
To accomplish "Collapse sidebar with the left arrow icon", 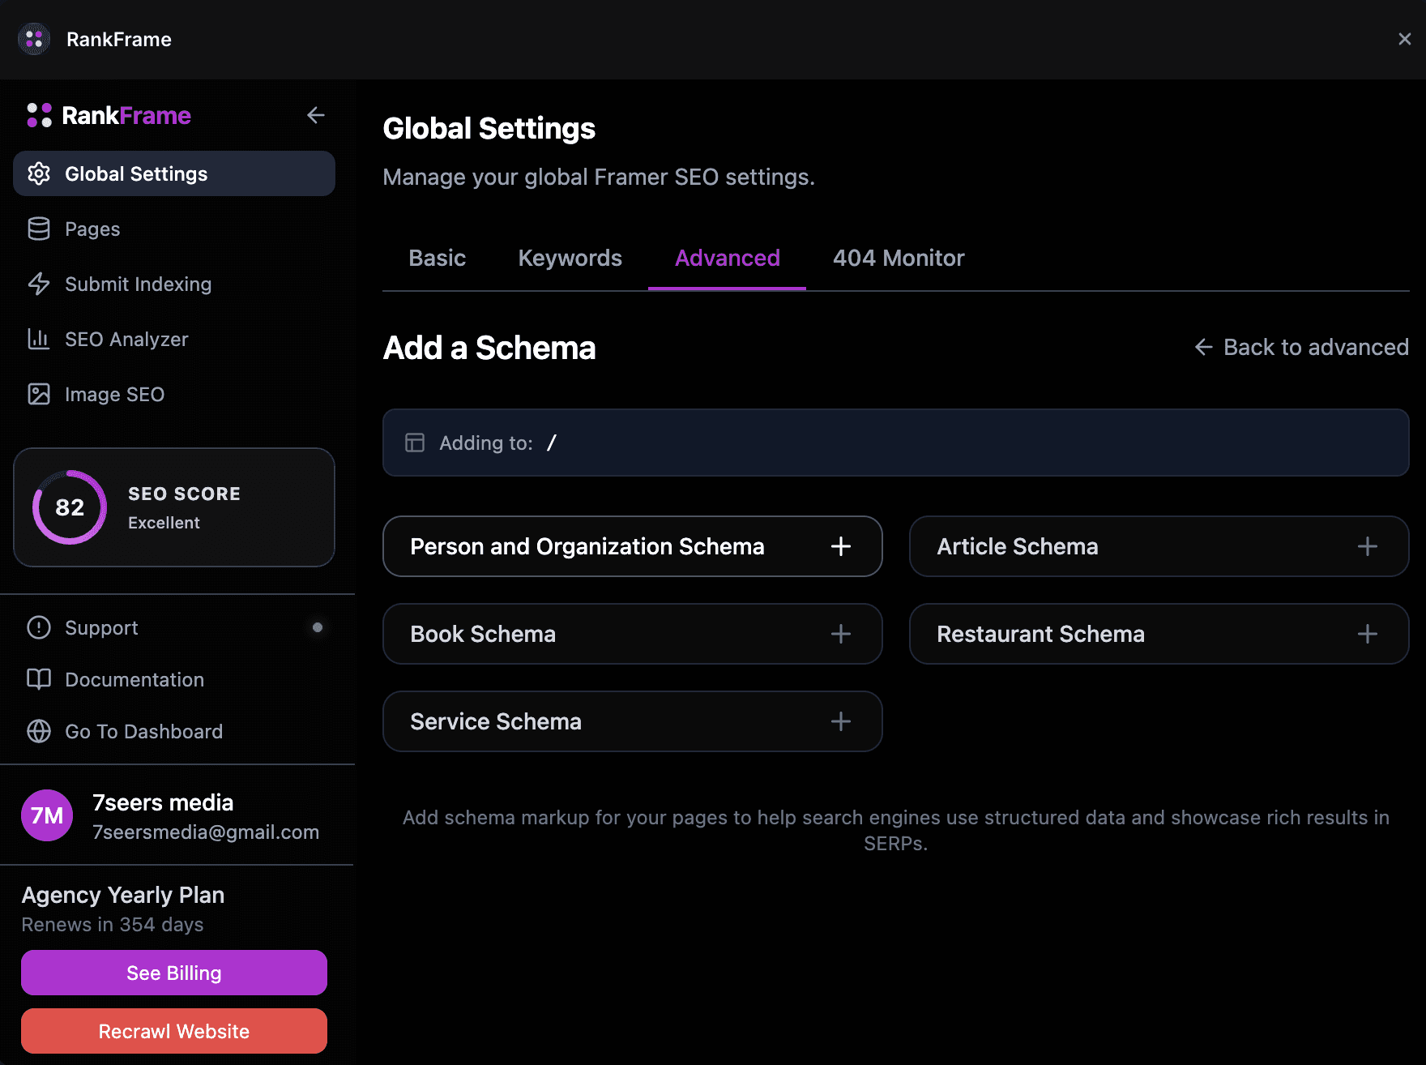I will 316,115.
